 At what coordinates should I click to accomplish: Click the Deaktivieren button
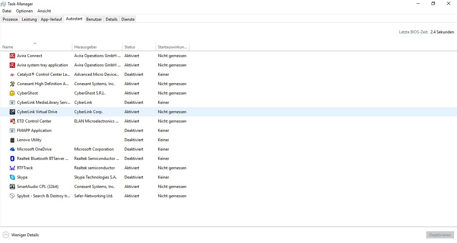tap(440, 235)
